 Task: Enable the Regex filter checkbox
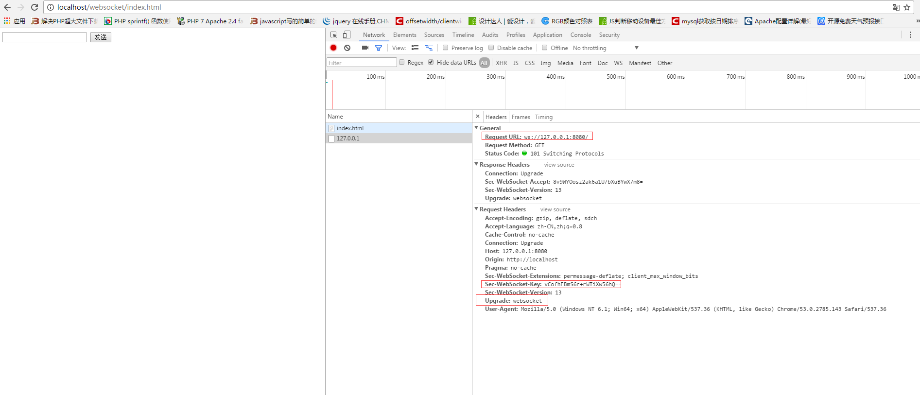[x=402, y=62]
